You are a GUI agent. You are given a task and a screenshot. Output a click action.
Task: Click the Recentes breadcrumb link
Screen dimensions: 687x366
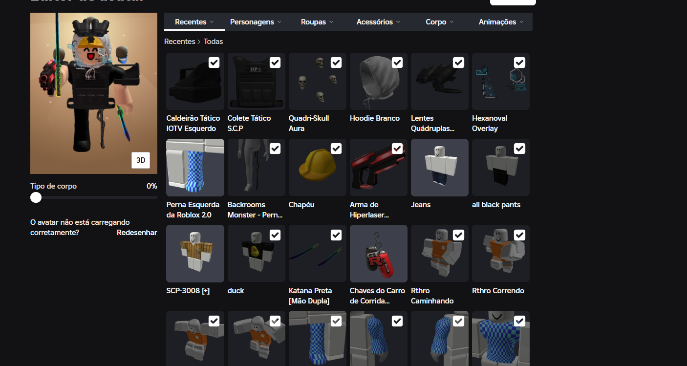(x=179, y=42)
